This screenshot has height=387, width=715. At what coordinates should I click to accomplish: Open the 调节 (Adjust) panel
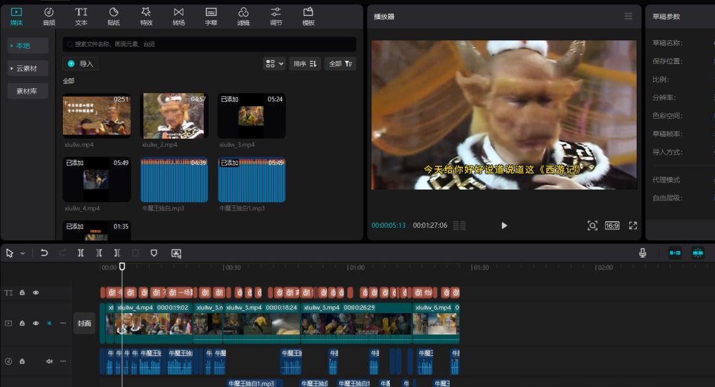[275, 15]
